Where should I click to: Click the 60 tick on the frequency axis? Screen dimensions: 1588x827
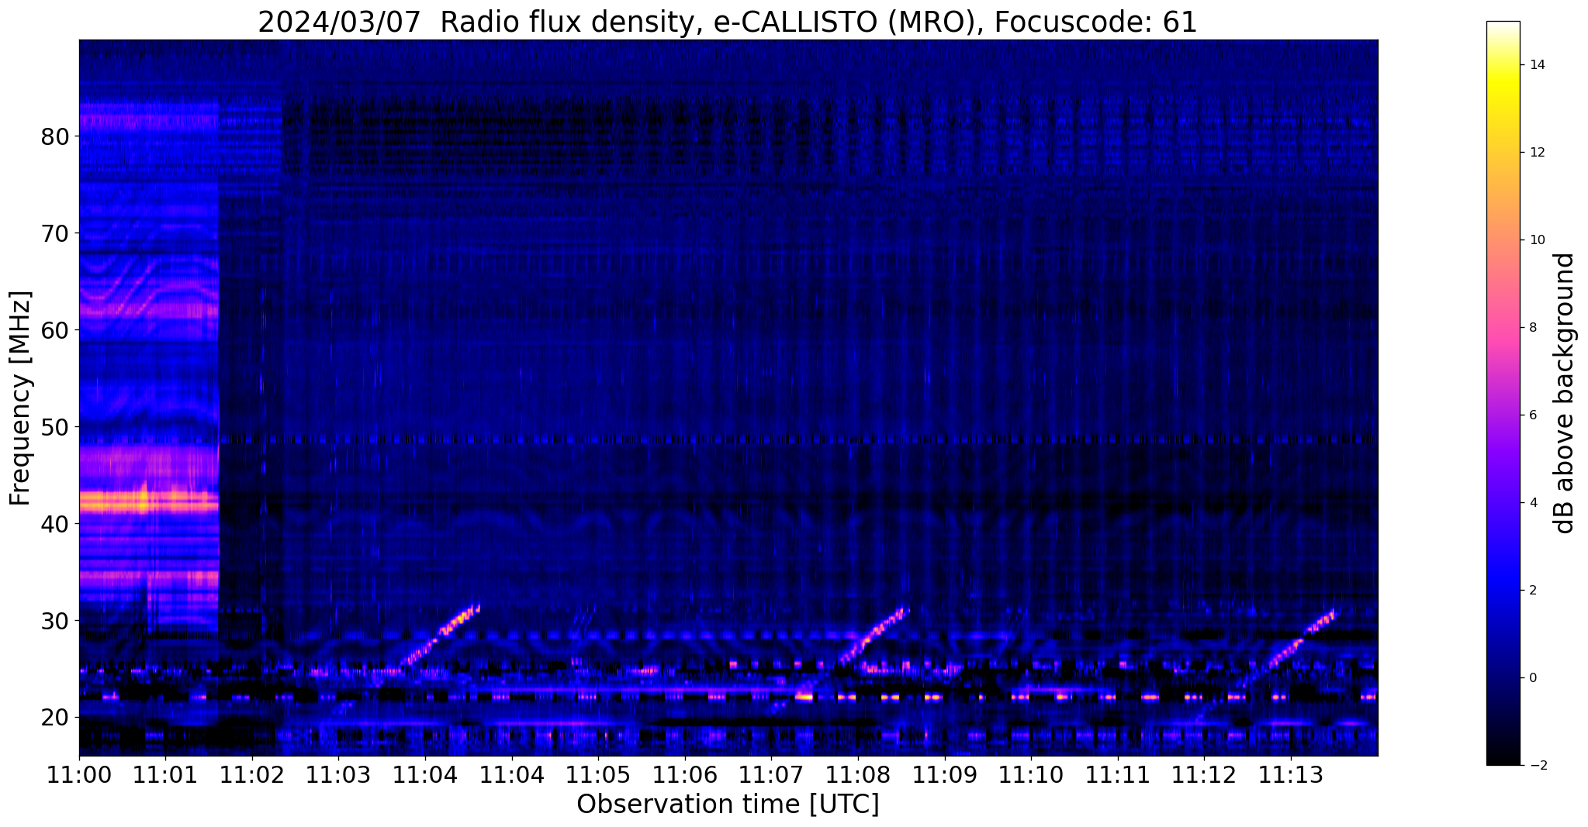click(x=55, y=330)
